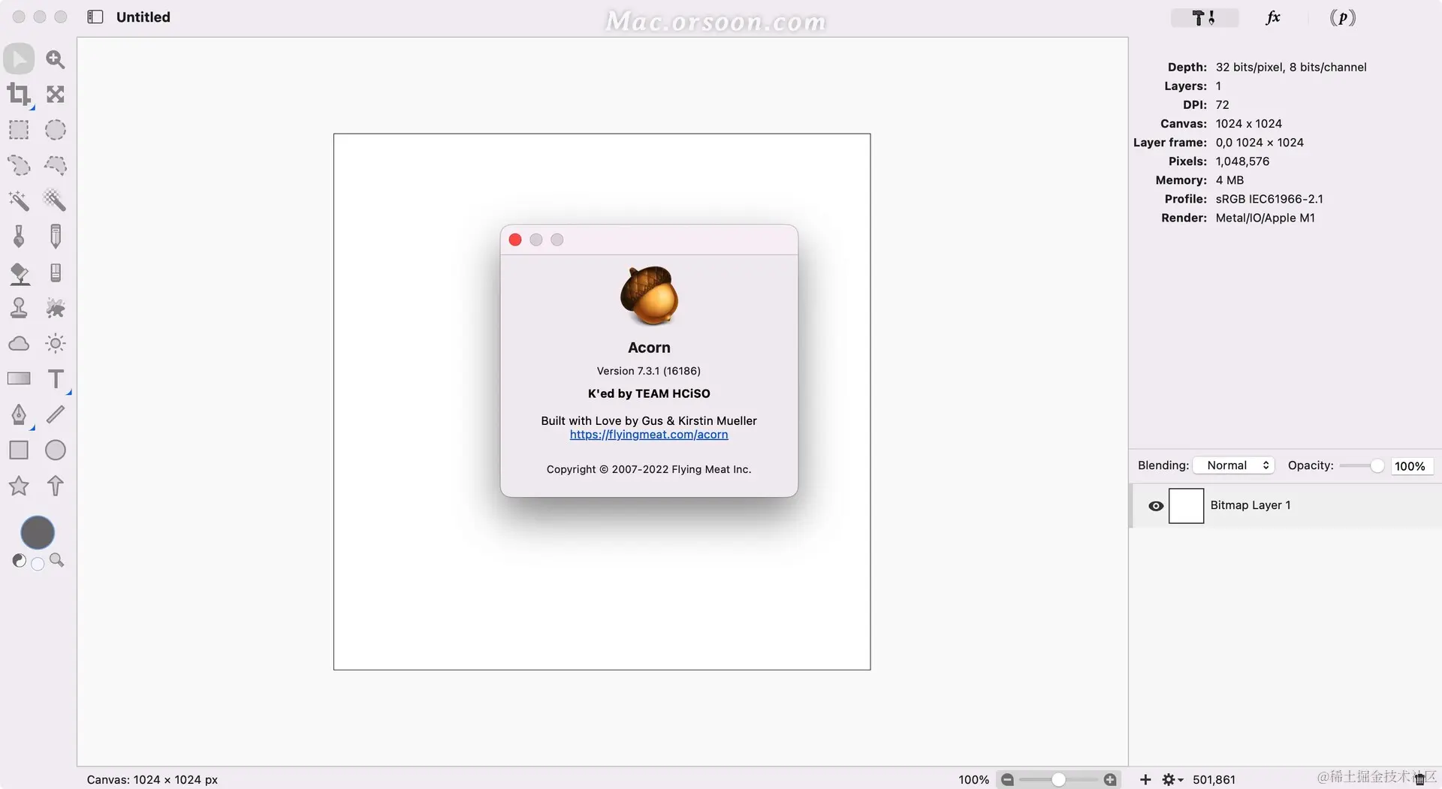Select the Bitmap Layer 1 thumbnail

(1187, 506)
